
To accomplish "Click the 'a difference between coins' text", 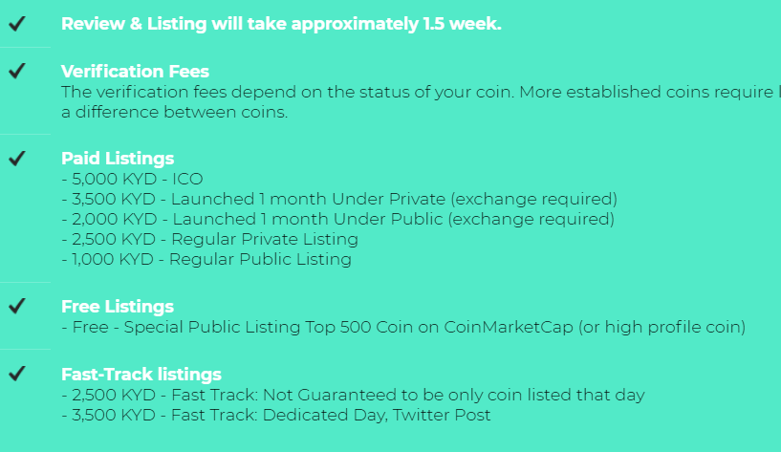I will coord(174,112).
